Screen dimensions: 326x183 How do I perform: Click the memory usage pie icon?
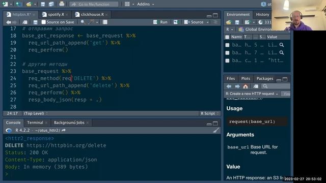(x=260, y=22)
